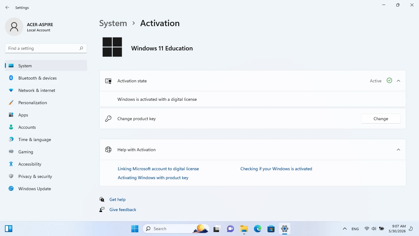Collapse the Activation state section chevron
419x236 pixels.
pyautogui.click(x=398, y=81)
